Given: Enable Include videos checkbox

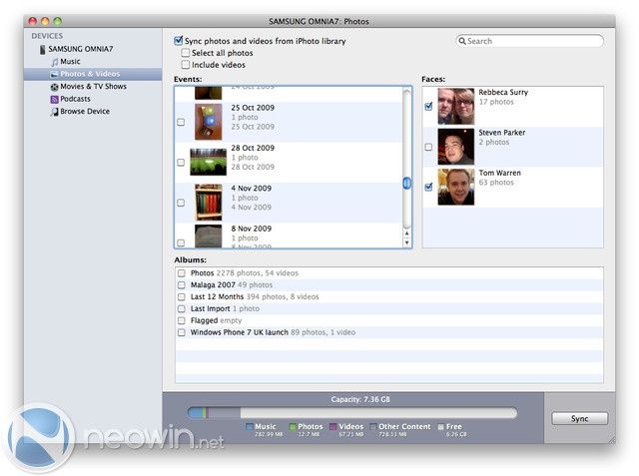Looking at the screenshot, I should [186, 65].
